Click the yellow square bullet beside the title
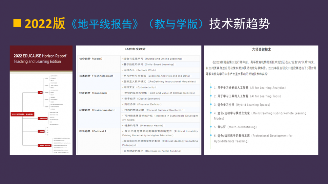Screen dimensions: 328x184 coord(17,23)
